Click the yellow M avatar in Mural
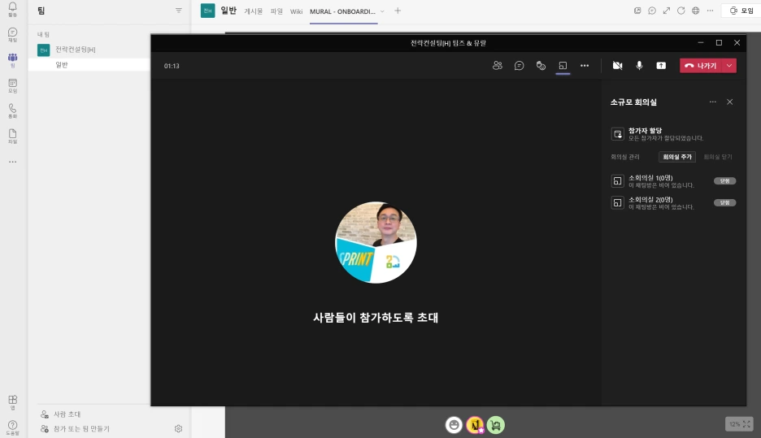Viewport: 761px width, 438px height. 475,425
